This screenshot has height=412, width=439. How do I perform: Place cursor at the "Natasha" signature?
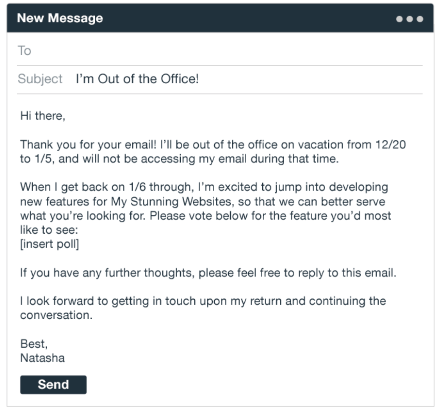[x=42, y=358]
